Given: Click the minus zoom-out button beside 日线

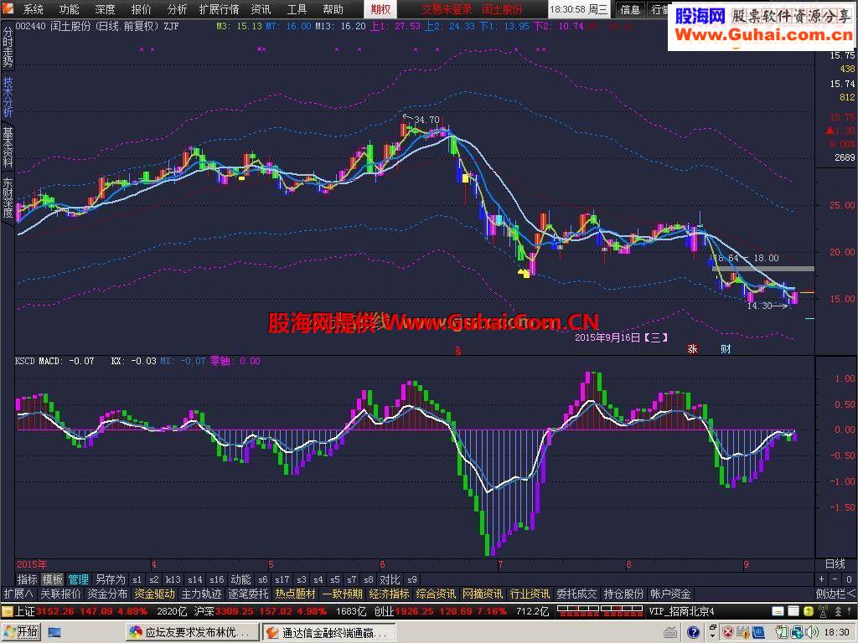Looking at the screenshot, I should (x=835, y=579).
